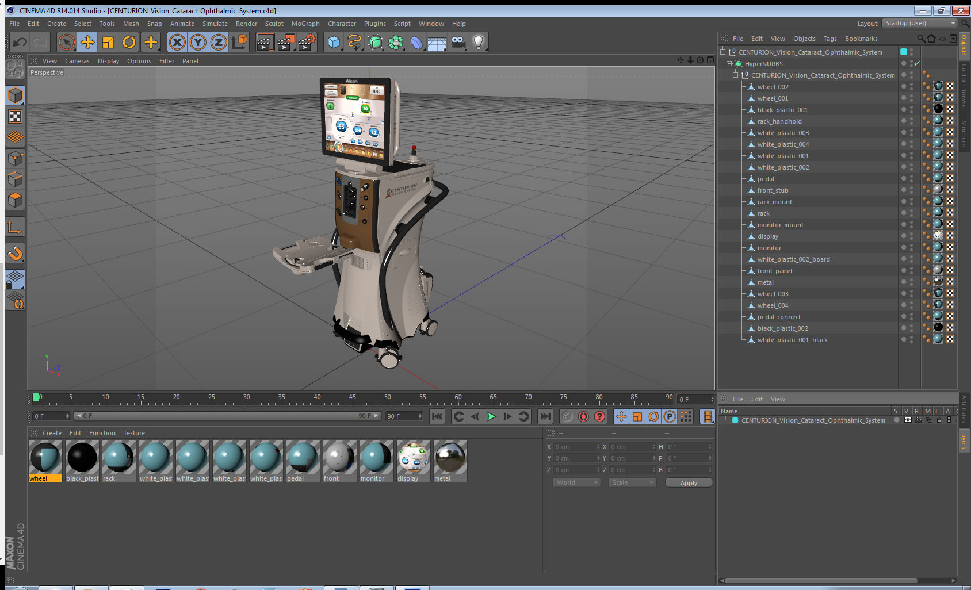Toggle visibility dots for pedal object
Screen dimensions: 971x590
click(x=911, y=179)
